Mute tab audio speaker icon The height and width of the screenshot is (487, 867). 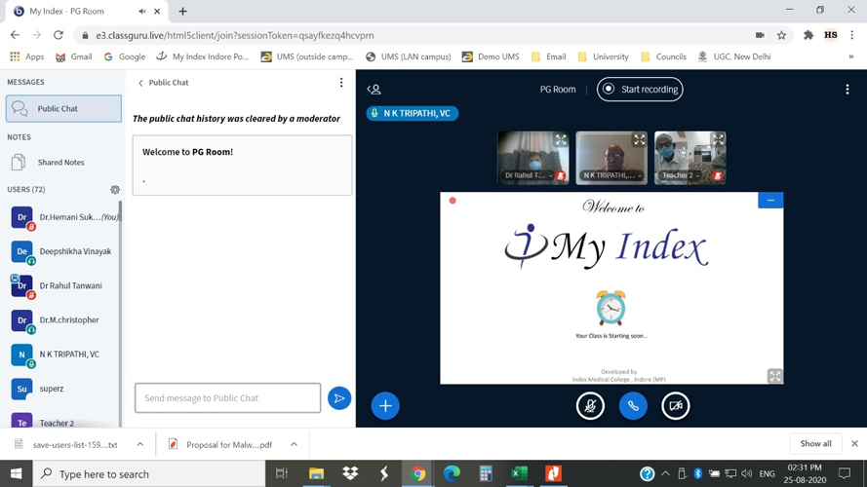pyautogui.click(x=142, y=11)
